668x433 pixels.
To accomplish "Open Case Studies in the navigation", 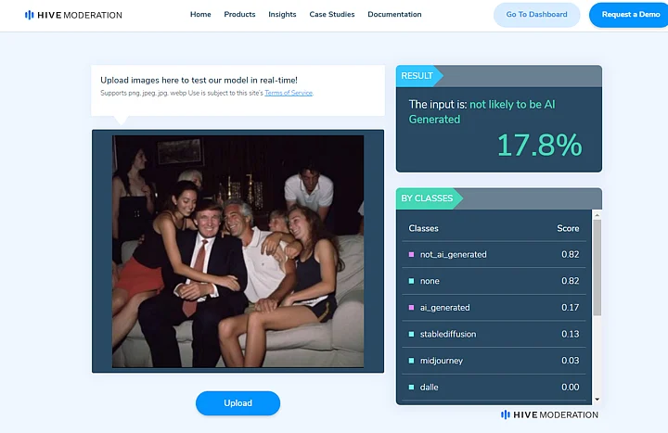I will point(331,15).
